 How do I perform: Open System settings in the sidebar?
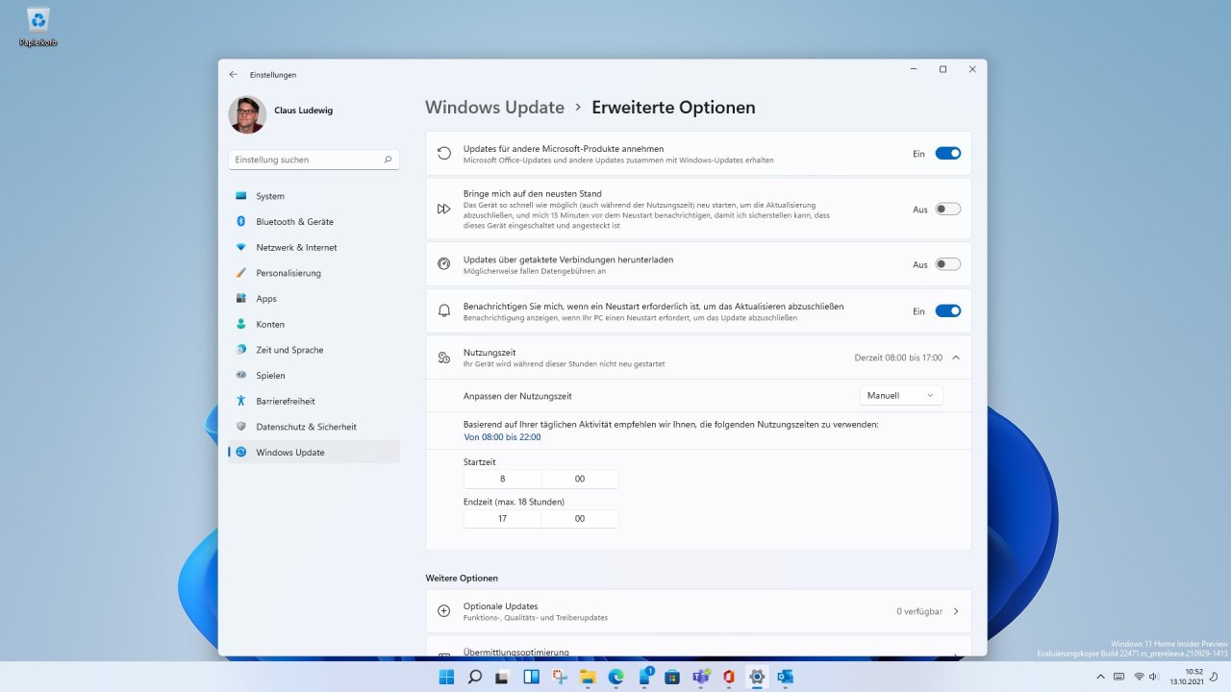point(314,196)
